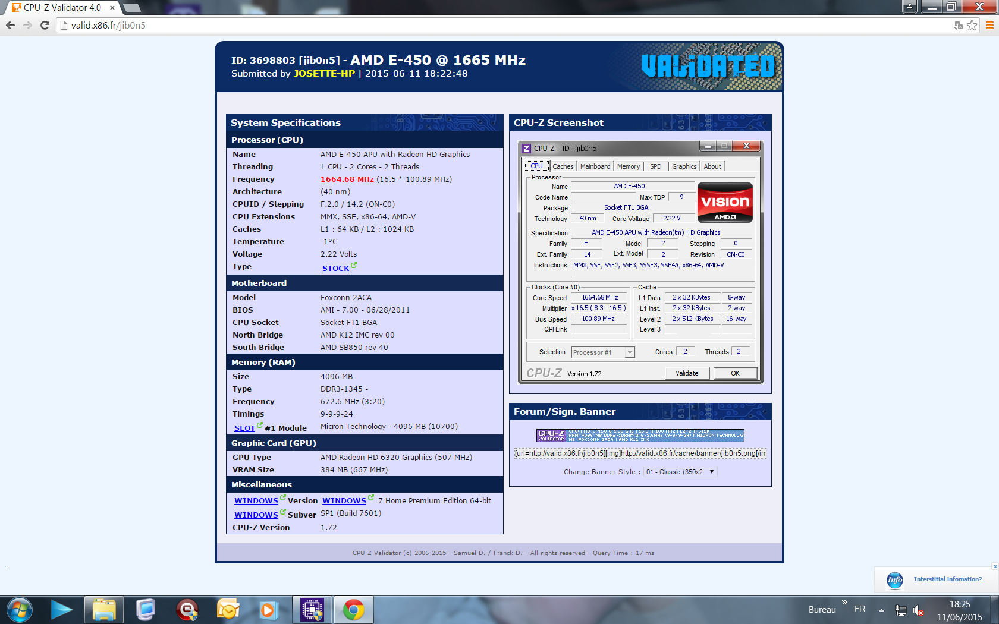Go back using the browser back arrow
The width and height of the screenshot is (999, 624).
click(10, 25)
